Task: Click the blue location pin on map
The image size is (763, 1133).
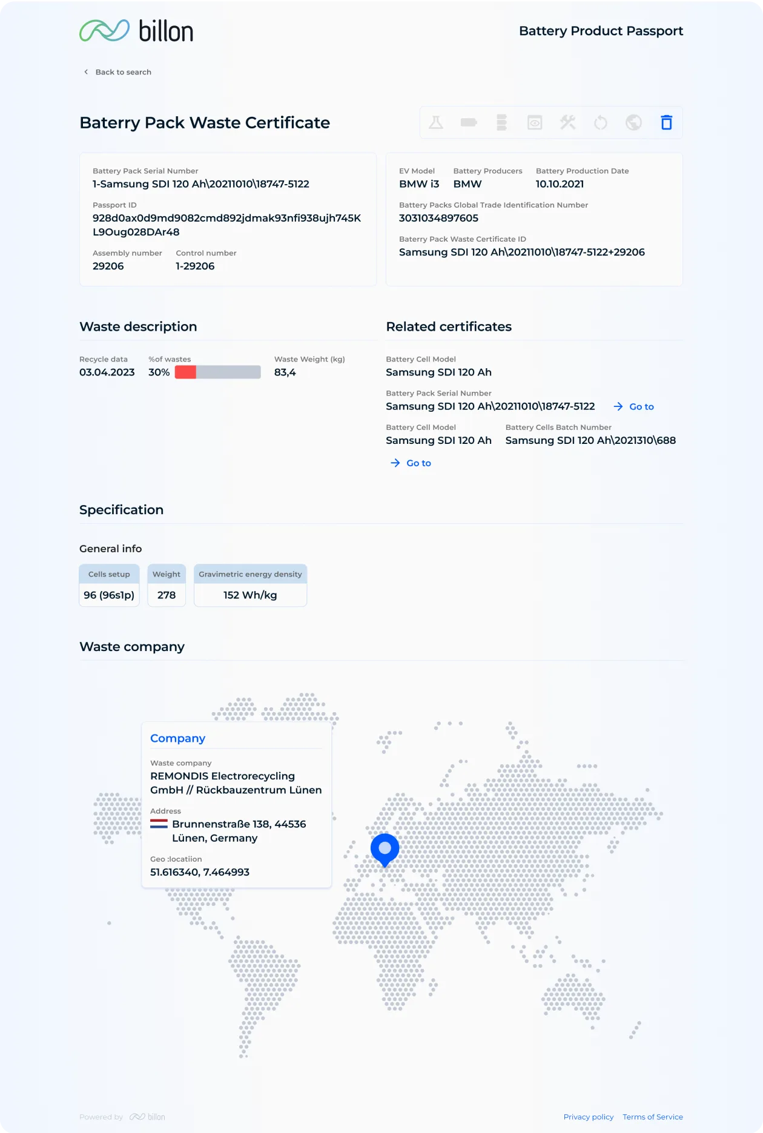Action: (385, 850)
